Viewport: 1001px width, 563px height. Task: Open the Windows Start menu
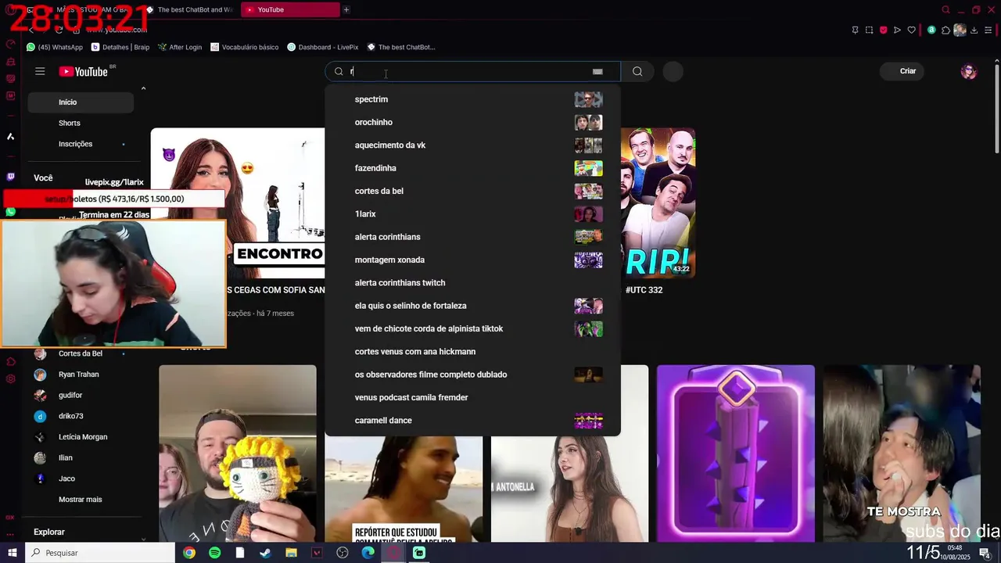[x=12, y=553]
